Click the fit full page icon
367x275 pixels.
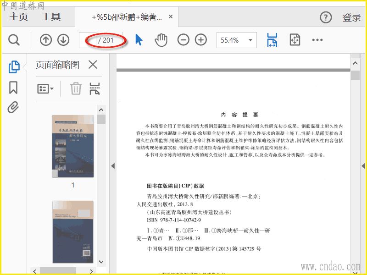tap(295, 40)
